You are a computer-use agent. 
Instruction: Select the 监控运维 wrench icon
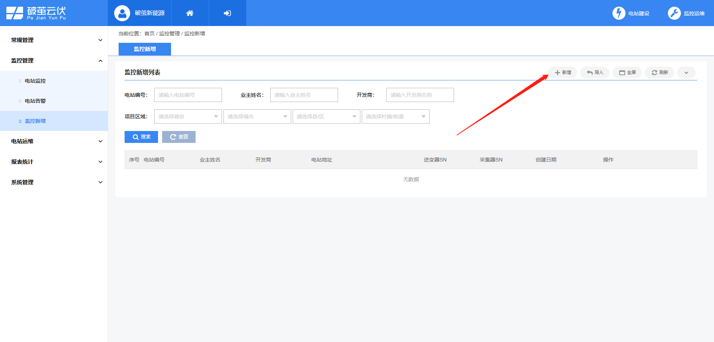pos(674,13)
